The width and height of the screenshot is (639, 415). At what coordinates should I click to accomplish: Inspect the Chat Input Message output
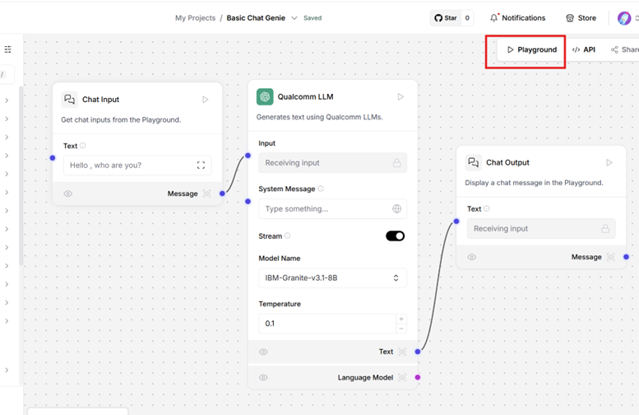[x=207, y=194]
